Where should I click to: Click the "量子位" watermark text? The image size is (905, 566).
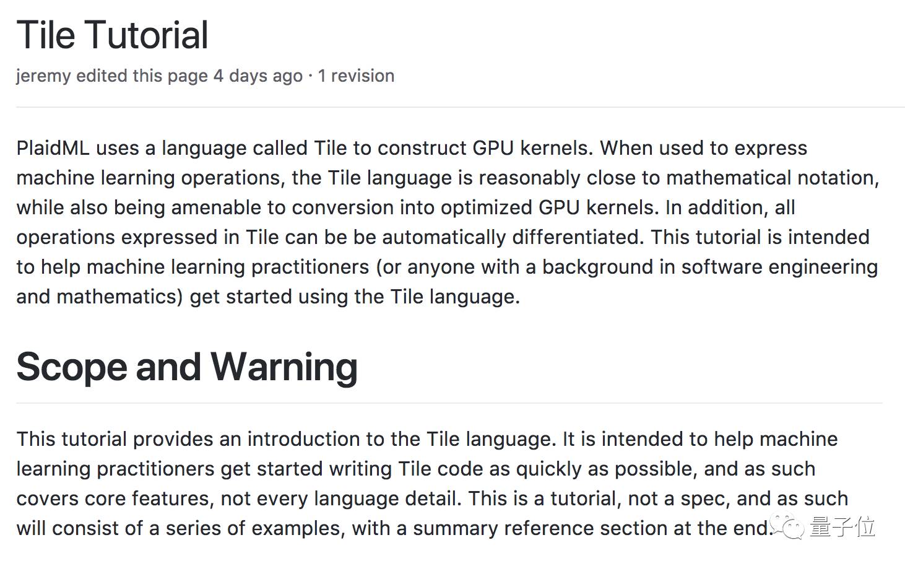(x=842, y=527)
